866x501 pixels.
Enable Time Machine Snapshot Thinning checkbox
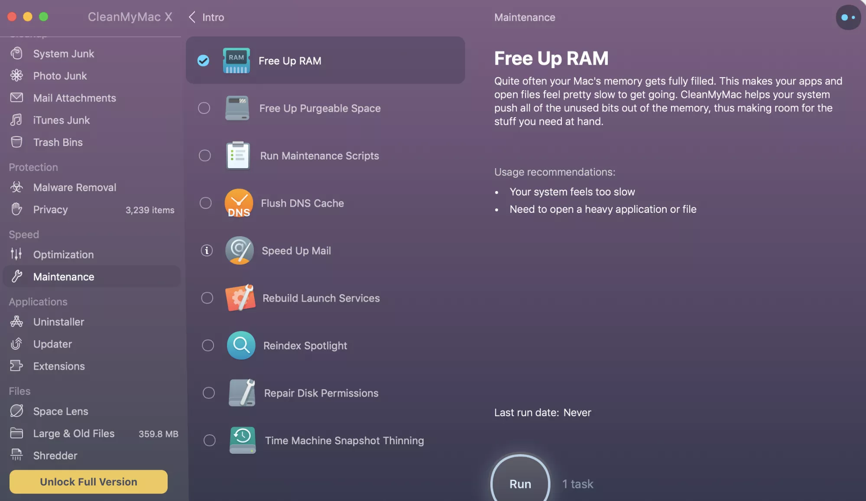click(210, 440)
